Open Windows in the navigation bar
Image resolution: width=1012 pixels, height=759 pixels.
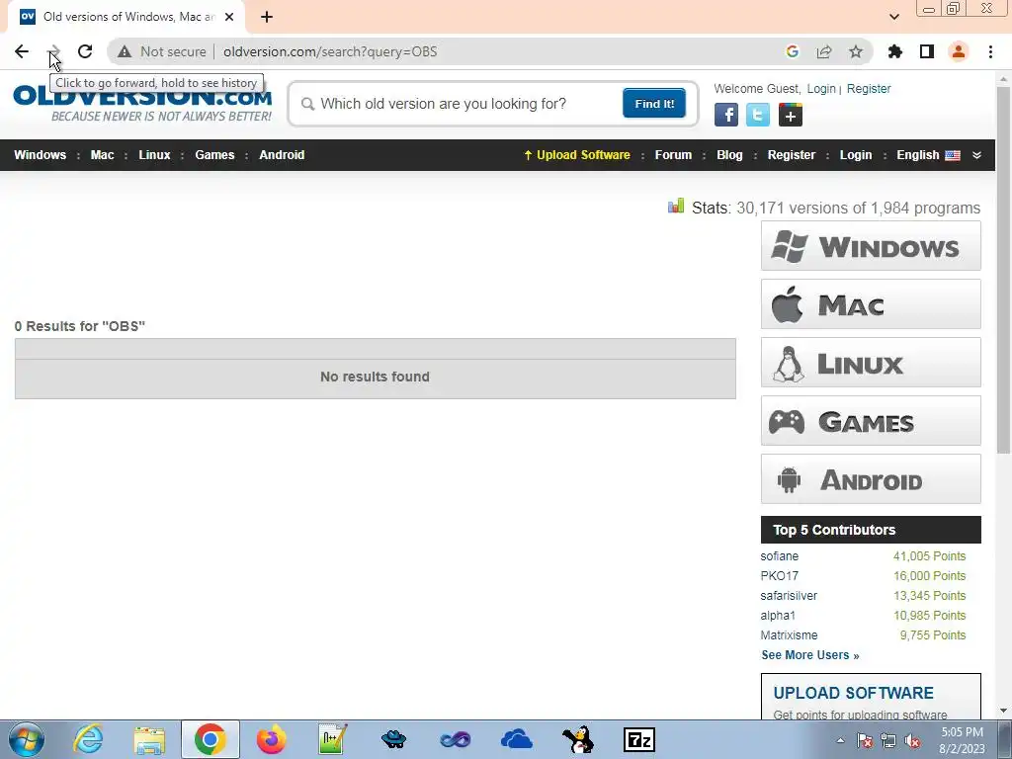40,155
